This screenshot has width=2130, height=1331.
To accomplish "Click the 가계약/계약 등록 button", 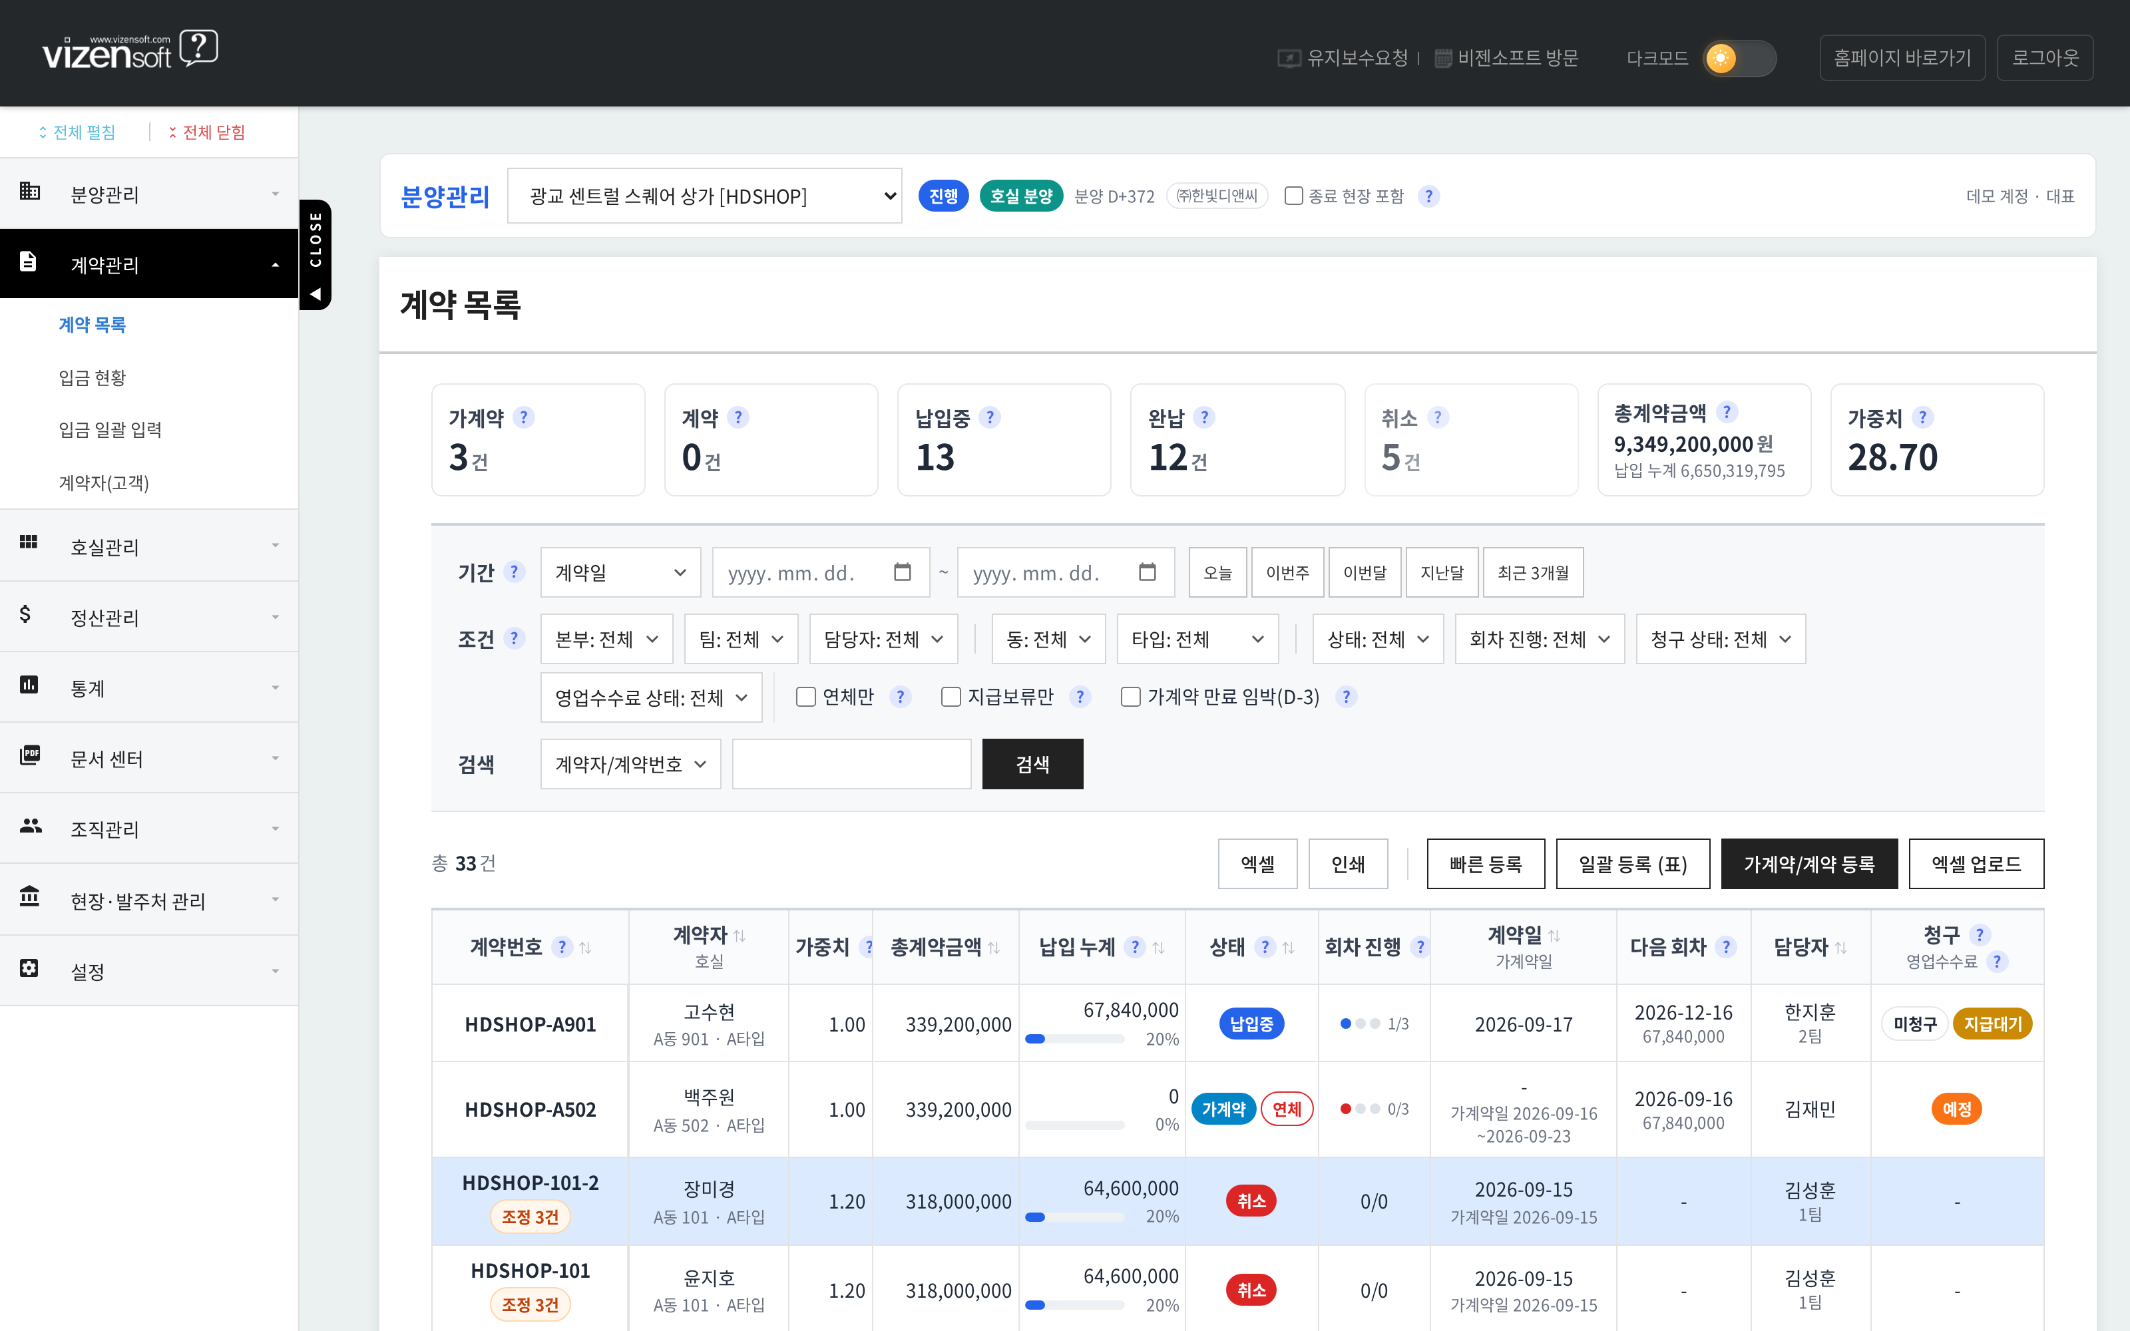I will pyautogui.click(x=1809, y=864).
